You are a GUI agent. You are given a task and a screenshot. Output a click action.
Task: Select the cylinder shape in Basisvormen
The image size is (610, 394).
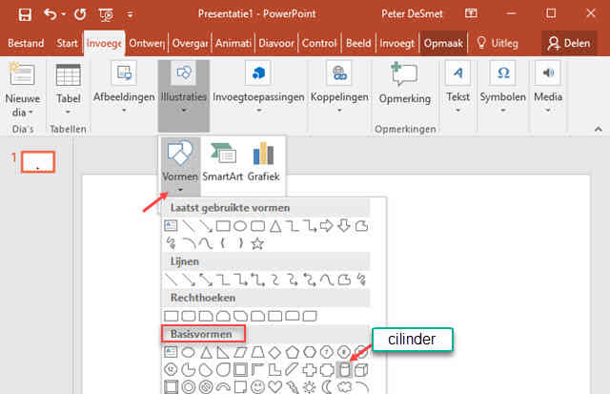coord(344,369)
